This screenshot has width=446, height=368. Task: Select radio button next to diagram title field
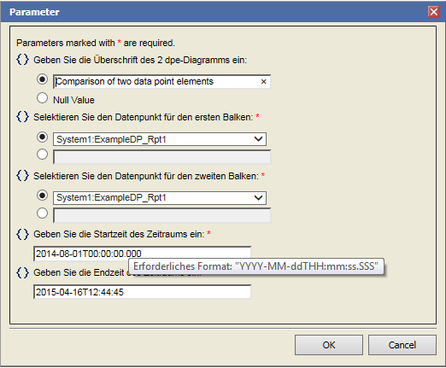click(42, 79)
